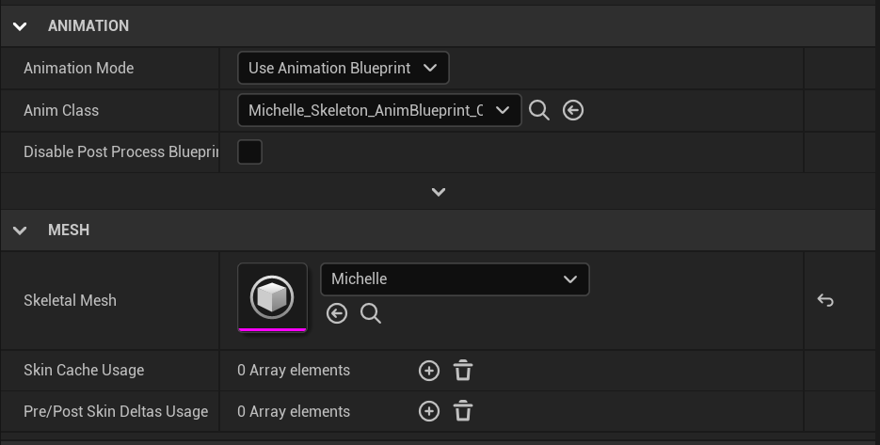The image size is (880, 445).
Task: Select the Anim Class label
Action: pos(61,110)
